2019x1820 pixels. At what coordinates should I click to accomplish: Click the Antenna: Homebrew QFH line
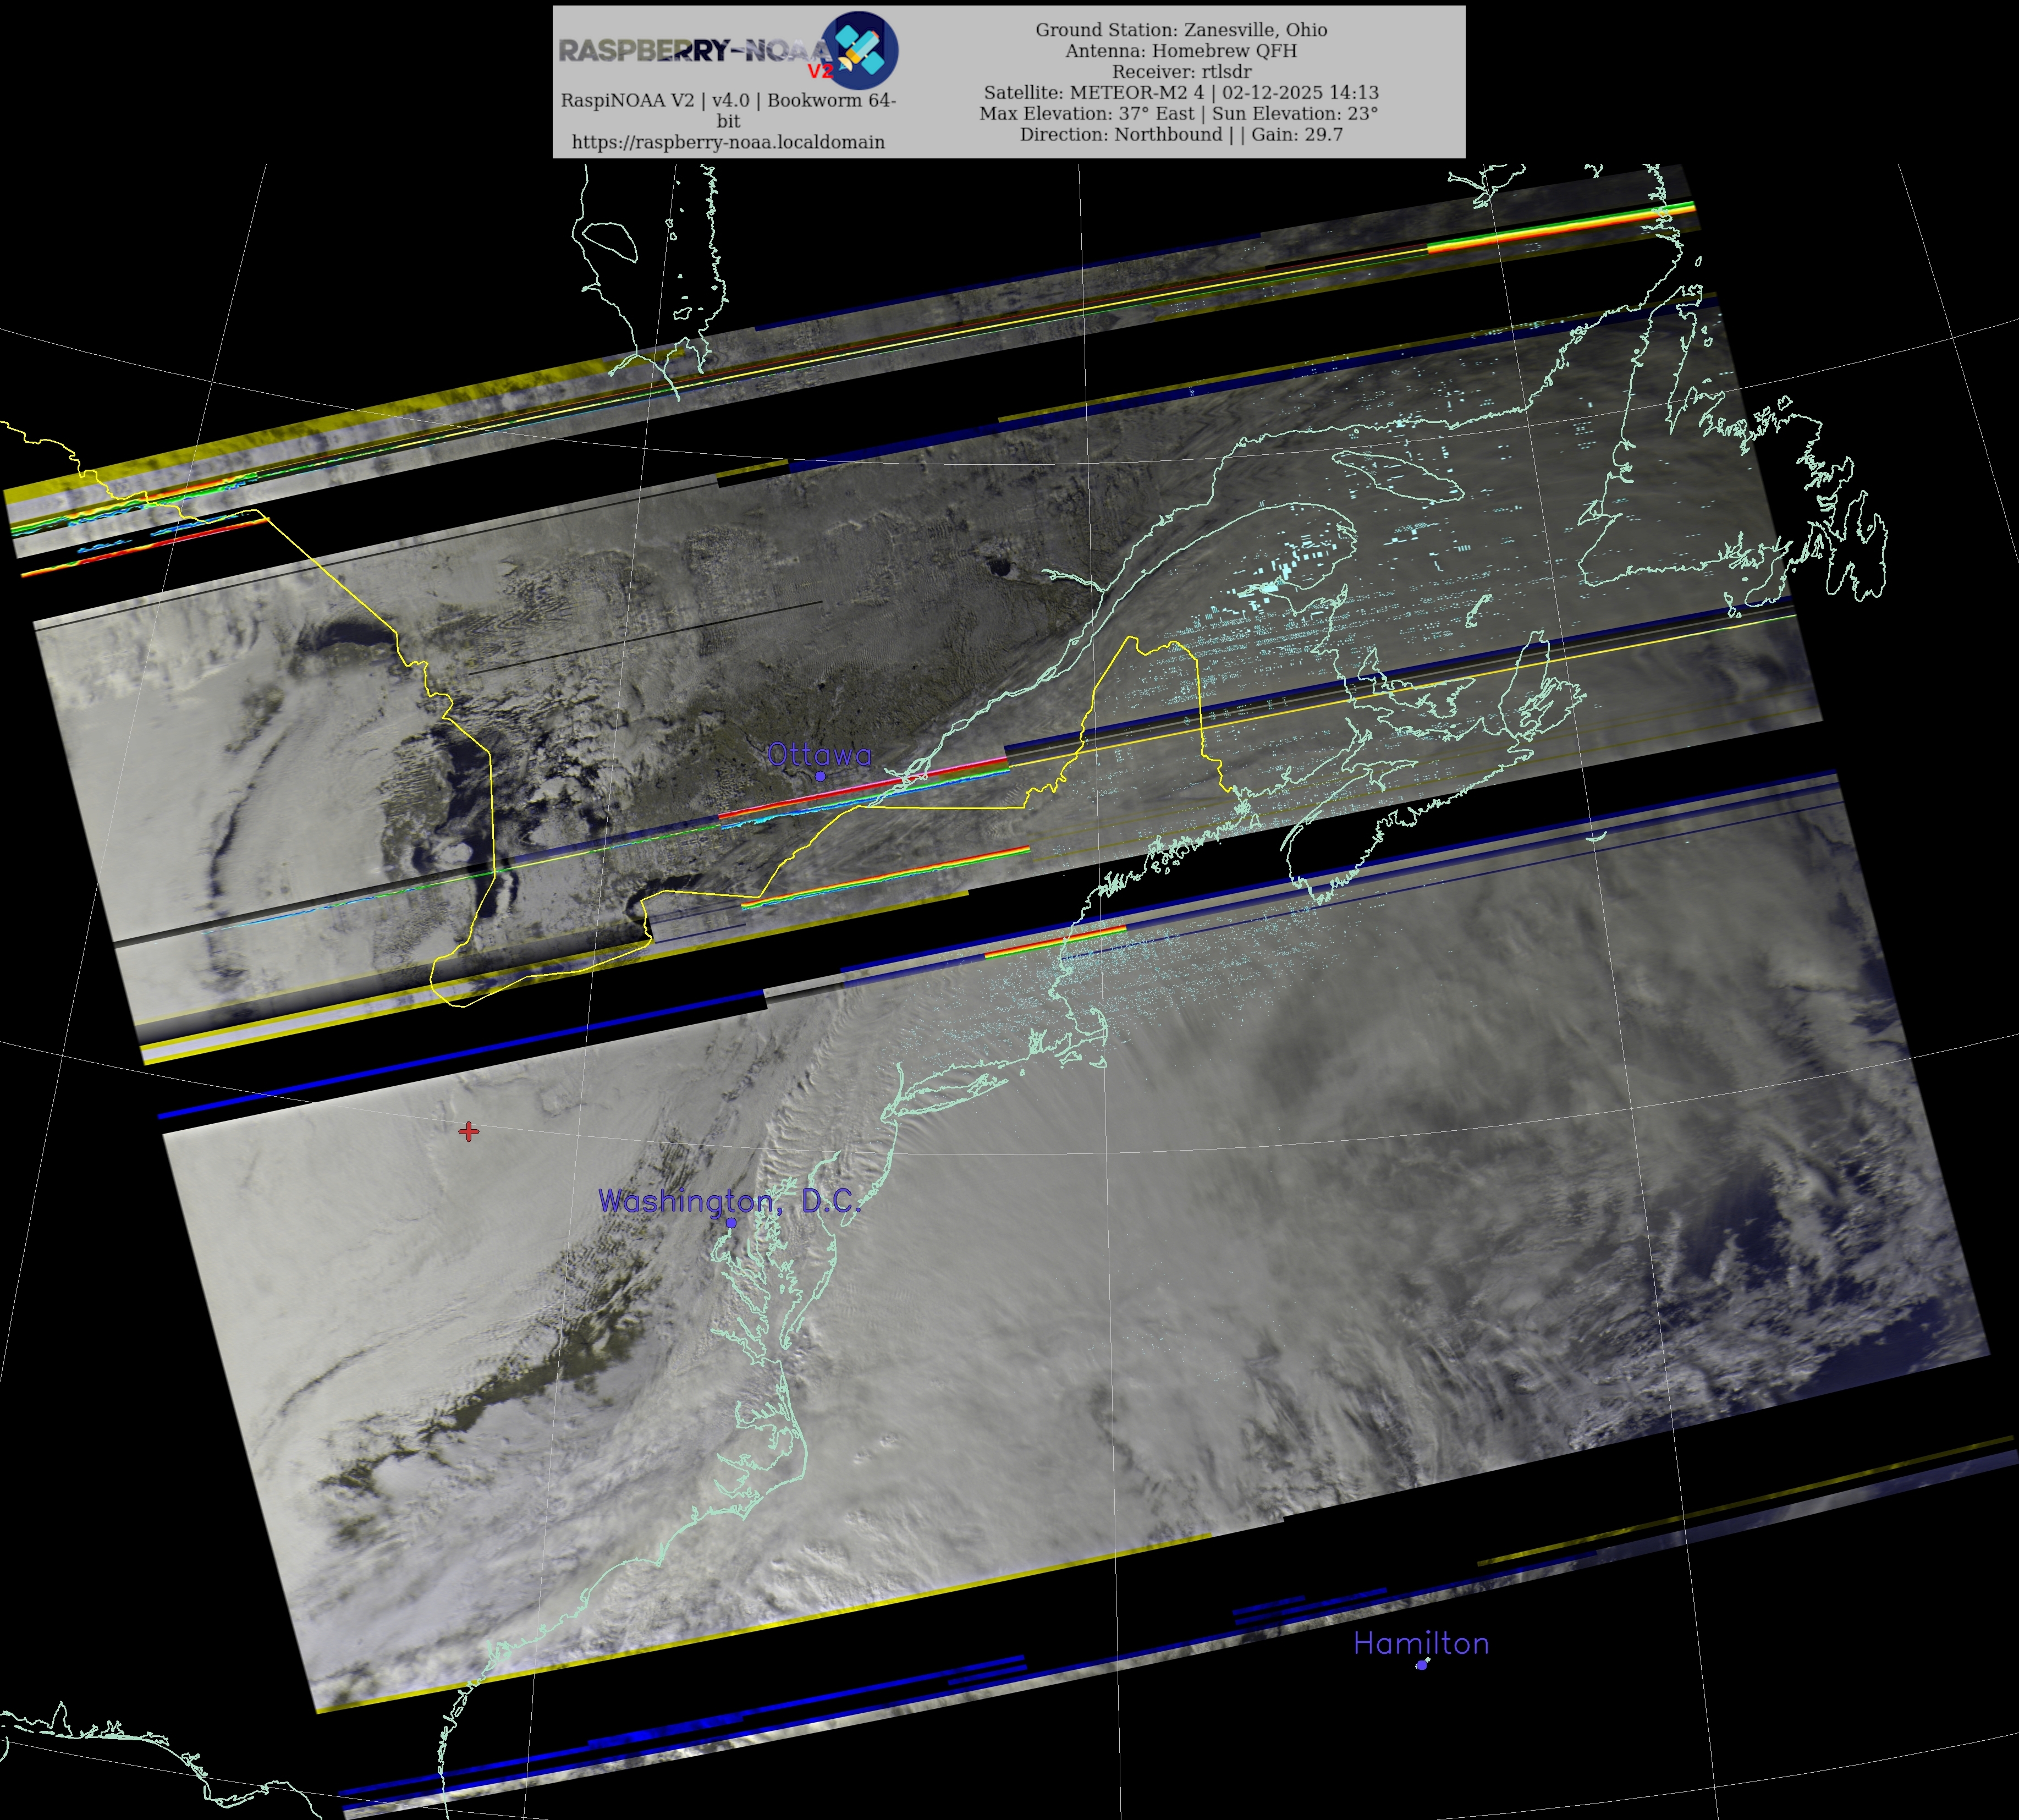pyautogui.click(x=1181, y=51)
